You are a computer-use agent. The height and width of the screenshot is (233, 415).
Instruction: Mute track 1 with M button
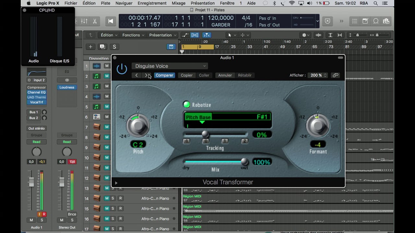(x=107, y=66)
